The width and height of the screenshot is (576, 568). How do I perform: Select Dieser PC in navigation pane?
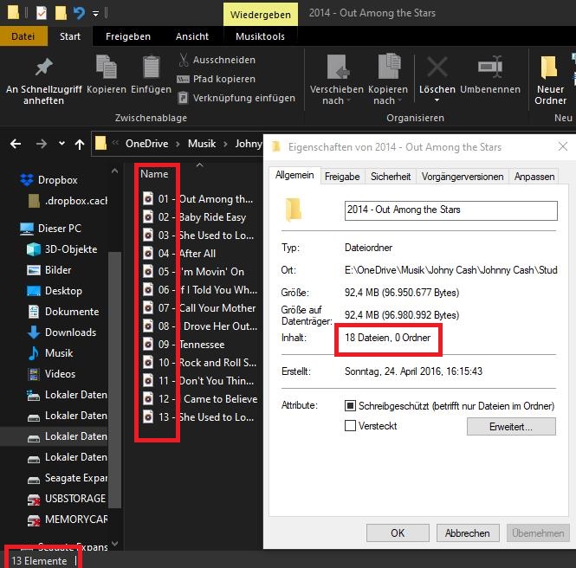(50, 229)
